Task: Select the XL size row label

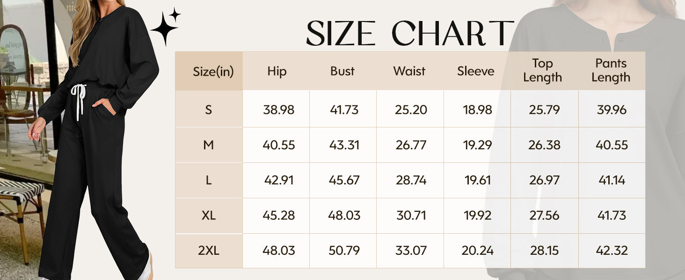Action: 209,216
